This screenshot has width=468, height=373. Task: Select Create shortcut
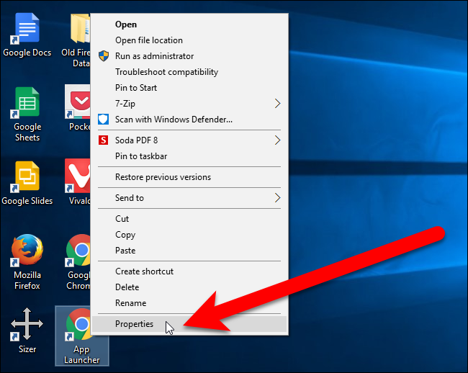[x=189, y=271]
